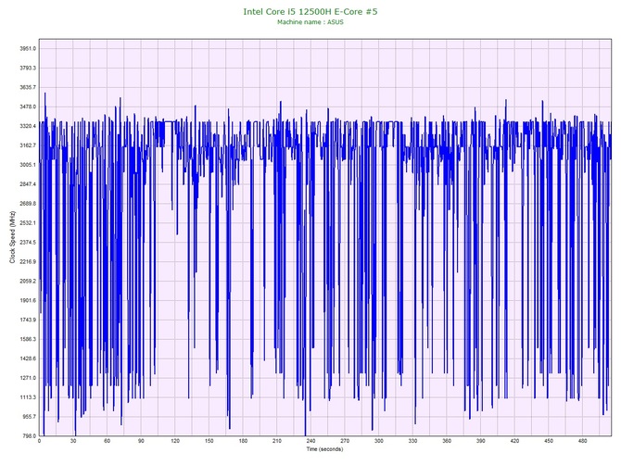Click the 240 tick on the time axis
Screen dimensions: 621x465
point(311,441)
